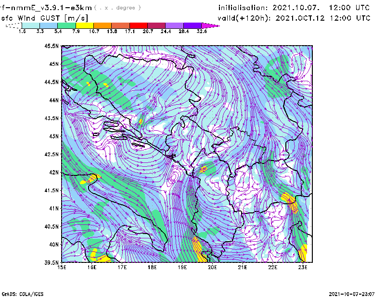Click the 'valid(+120h): 2021.OCT.12 12:00 UTC' line
The width and height of the screenshot is (385, 297).
[x=294, y=18]
